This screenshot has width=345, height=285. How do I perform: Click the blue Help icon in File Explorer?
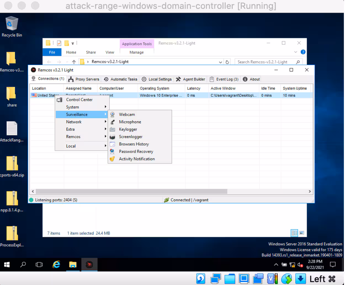click(303, 52)
